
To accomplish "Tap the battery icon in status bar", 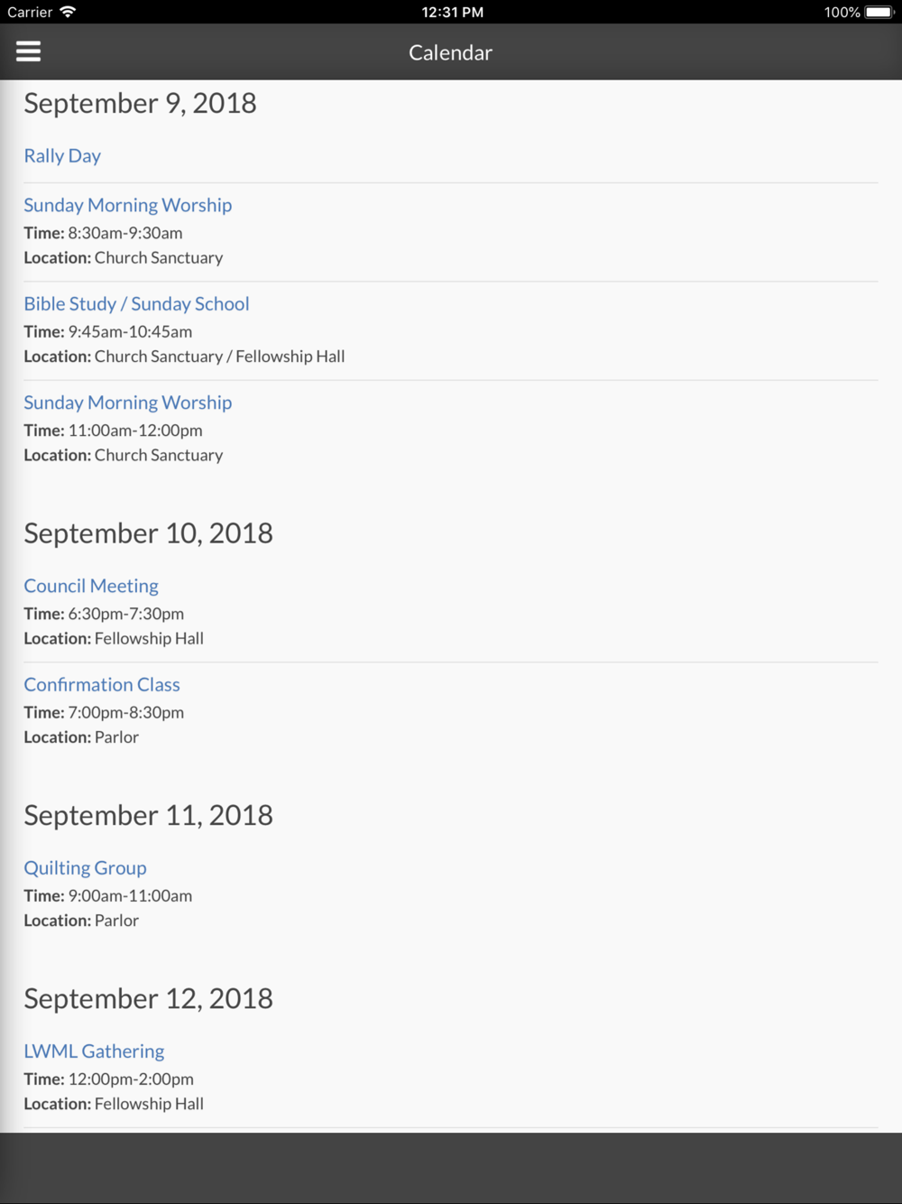I will 879,12.
